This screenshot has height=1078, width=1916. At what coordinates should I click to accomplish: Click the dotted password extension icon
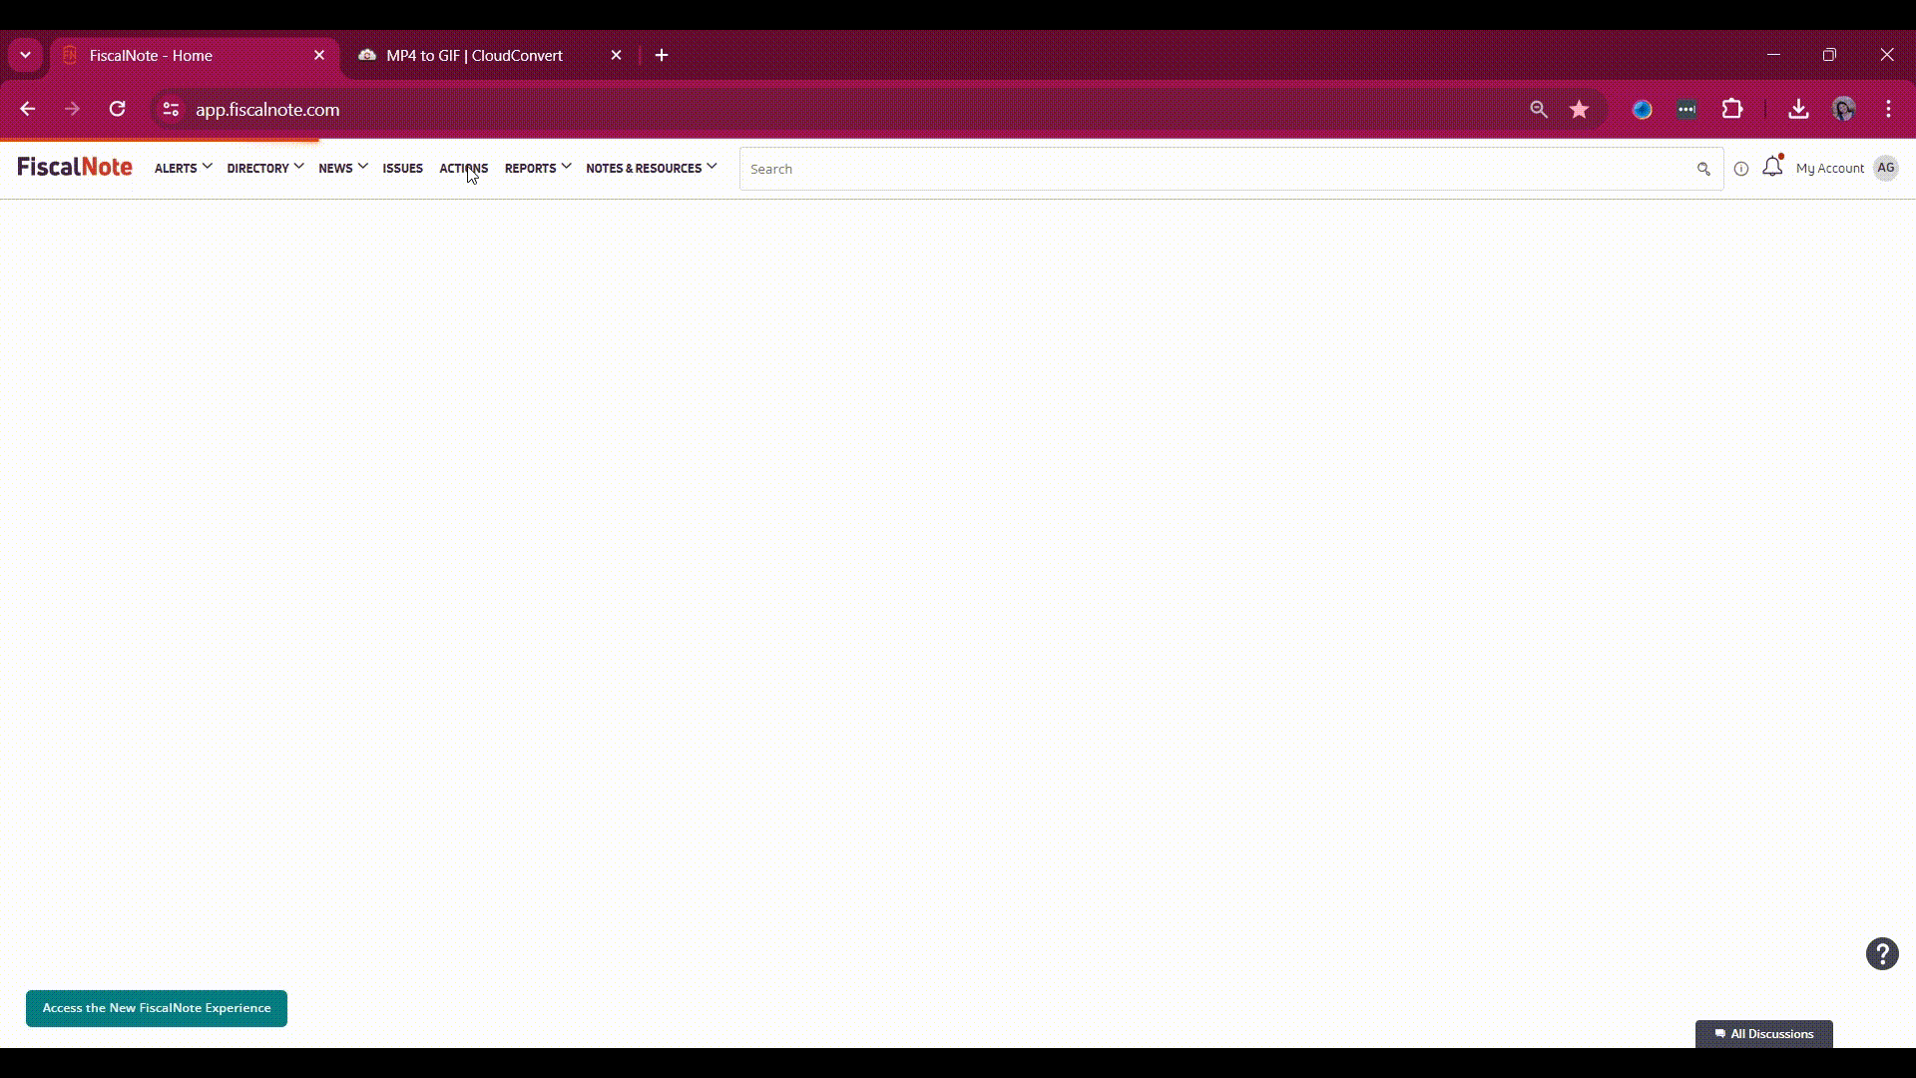1686,110
